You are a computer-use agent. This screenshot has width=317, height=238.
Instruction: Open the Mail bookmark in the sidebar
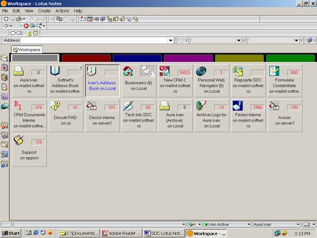[x=4, y=58]
